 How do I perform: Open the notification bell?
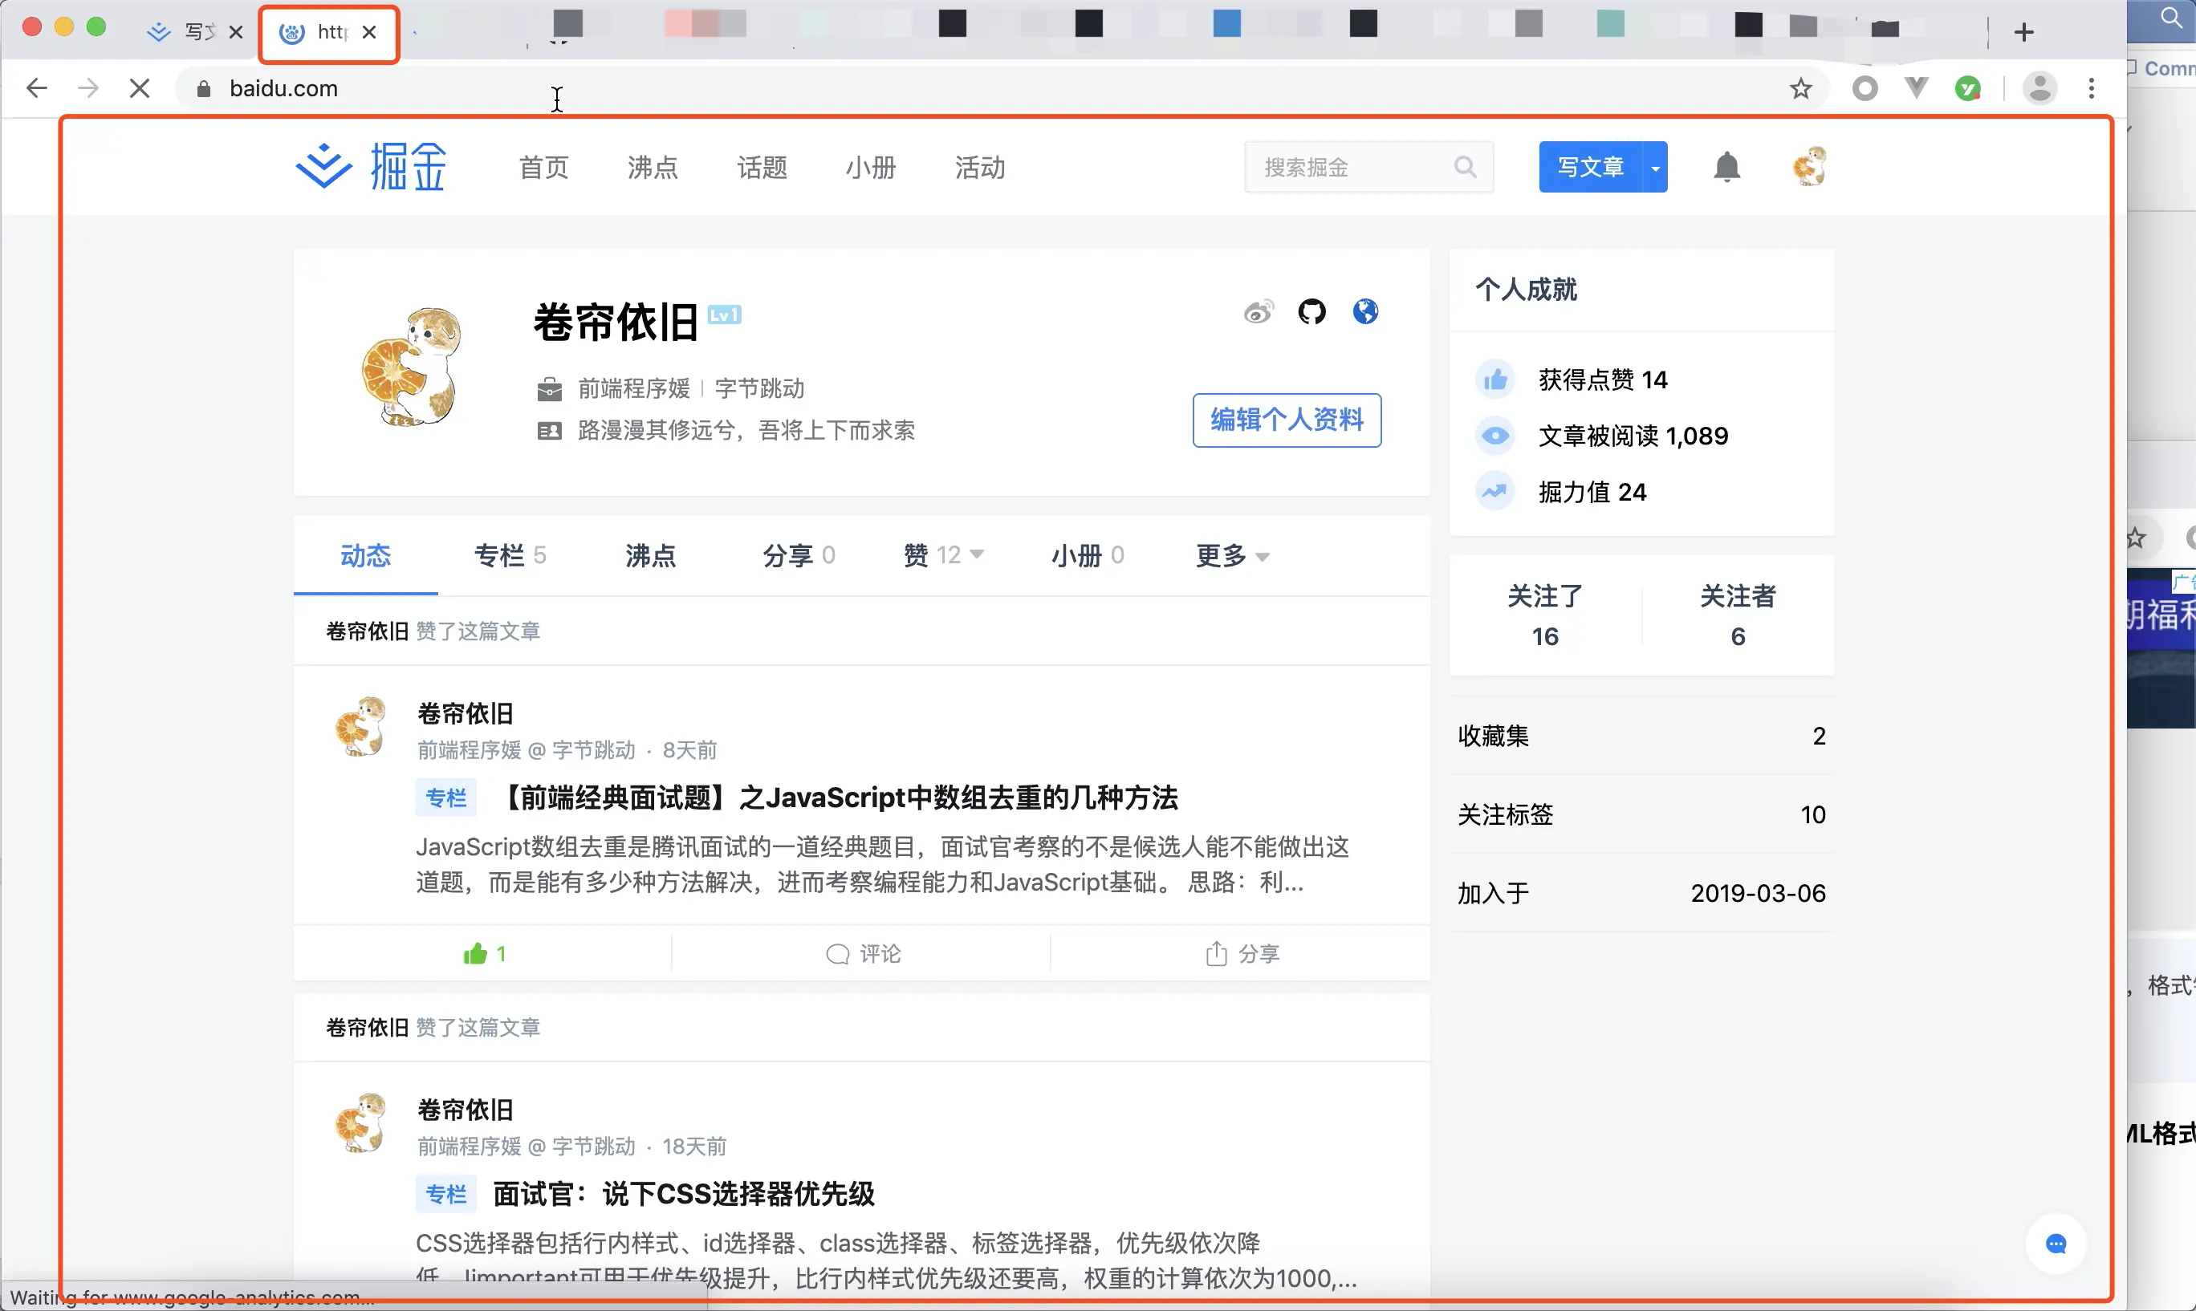click(x=1726, y=167)
